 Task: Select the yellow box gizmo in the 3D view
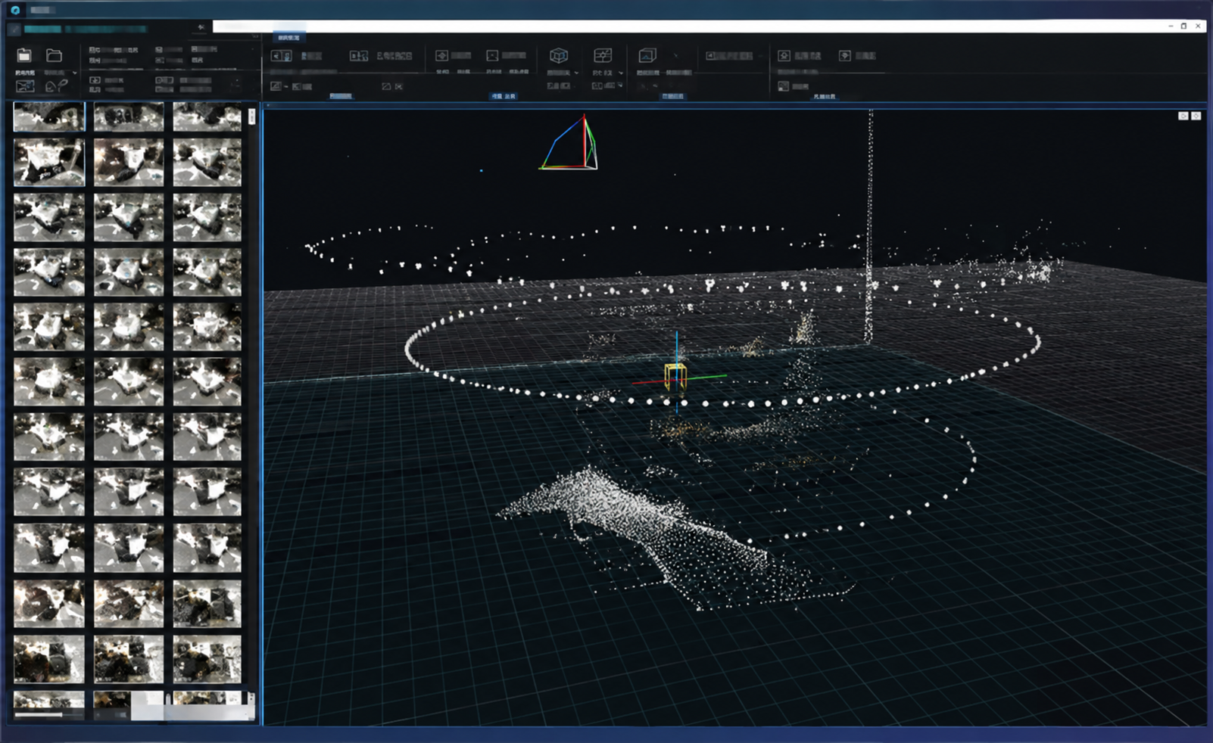click(x=675, y=376)
